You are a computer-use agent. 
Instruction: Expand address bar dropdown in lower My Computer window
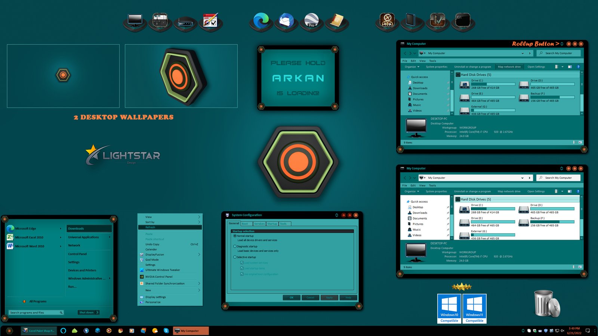(x=522, y=178)
